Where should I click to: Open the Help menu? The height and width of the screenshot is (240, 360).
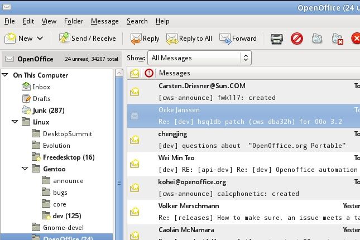pyautogui.click(x=162, y=21)
